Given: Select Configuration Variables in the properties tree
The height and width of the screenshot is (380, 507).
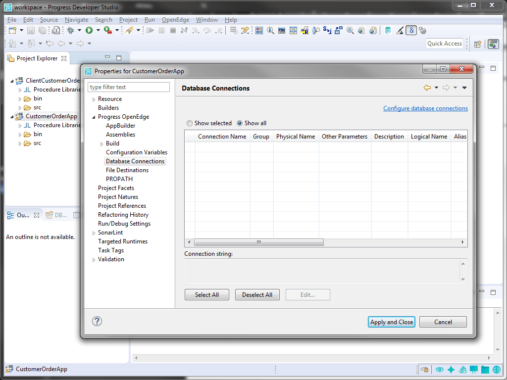Looking at the screenshot, I should point(137,152).
